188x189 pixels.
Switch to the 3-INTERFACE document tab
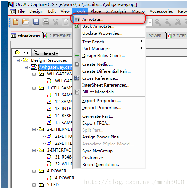tap(177, 36)
